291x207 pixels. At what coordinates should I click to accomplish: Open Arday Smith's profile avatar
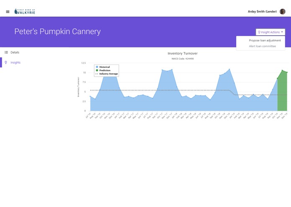(283, 11)
